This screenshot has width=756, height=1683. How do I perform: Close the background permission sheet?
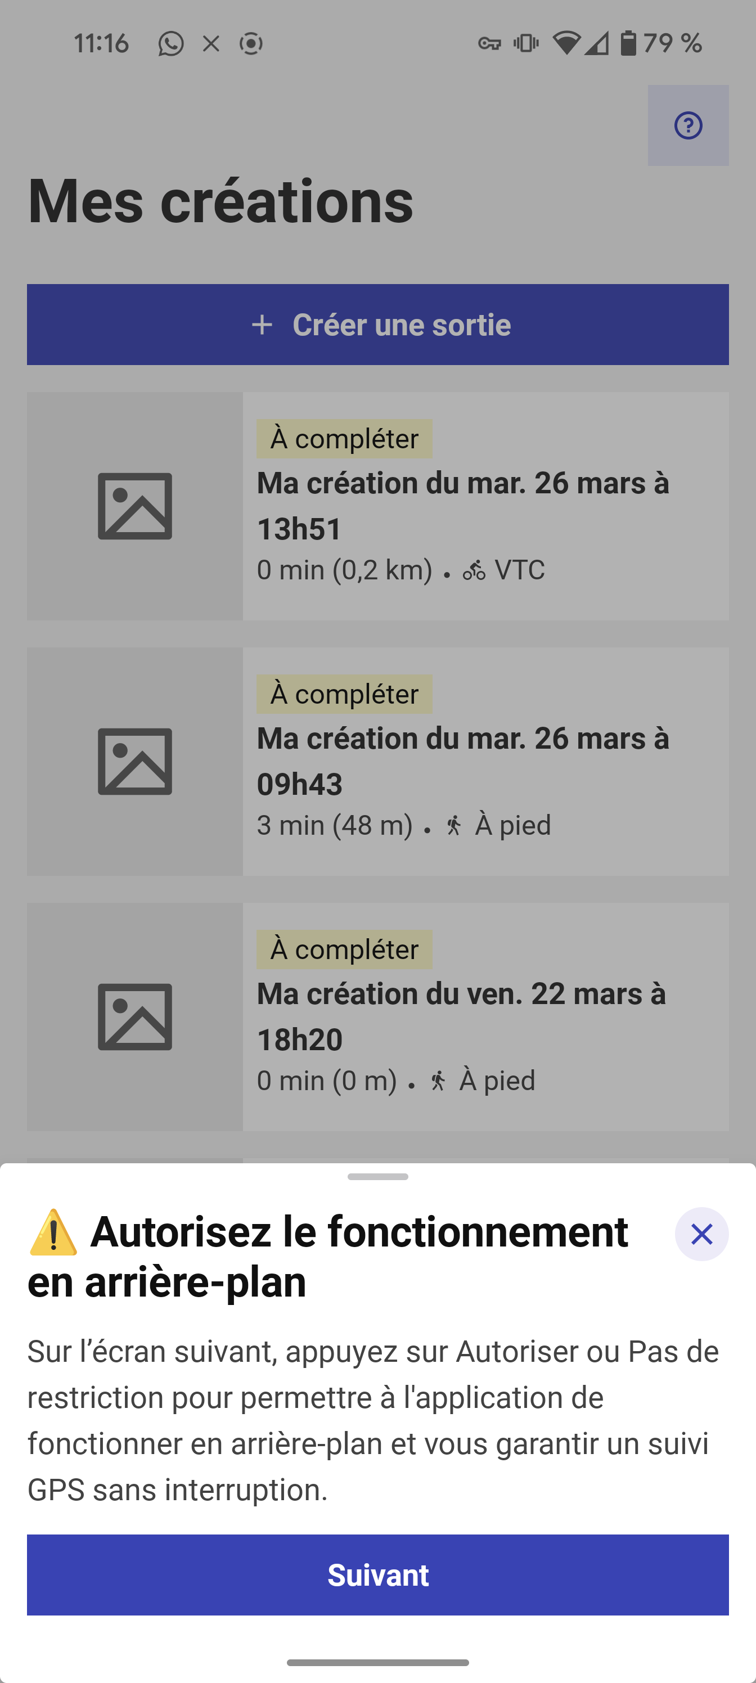702,1234
